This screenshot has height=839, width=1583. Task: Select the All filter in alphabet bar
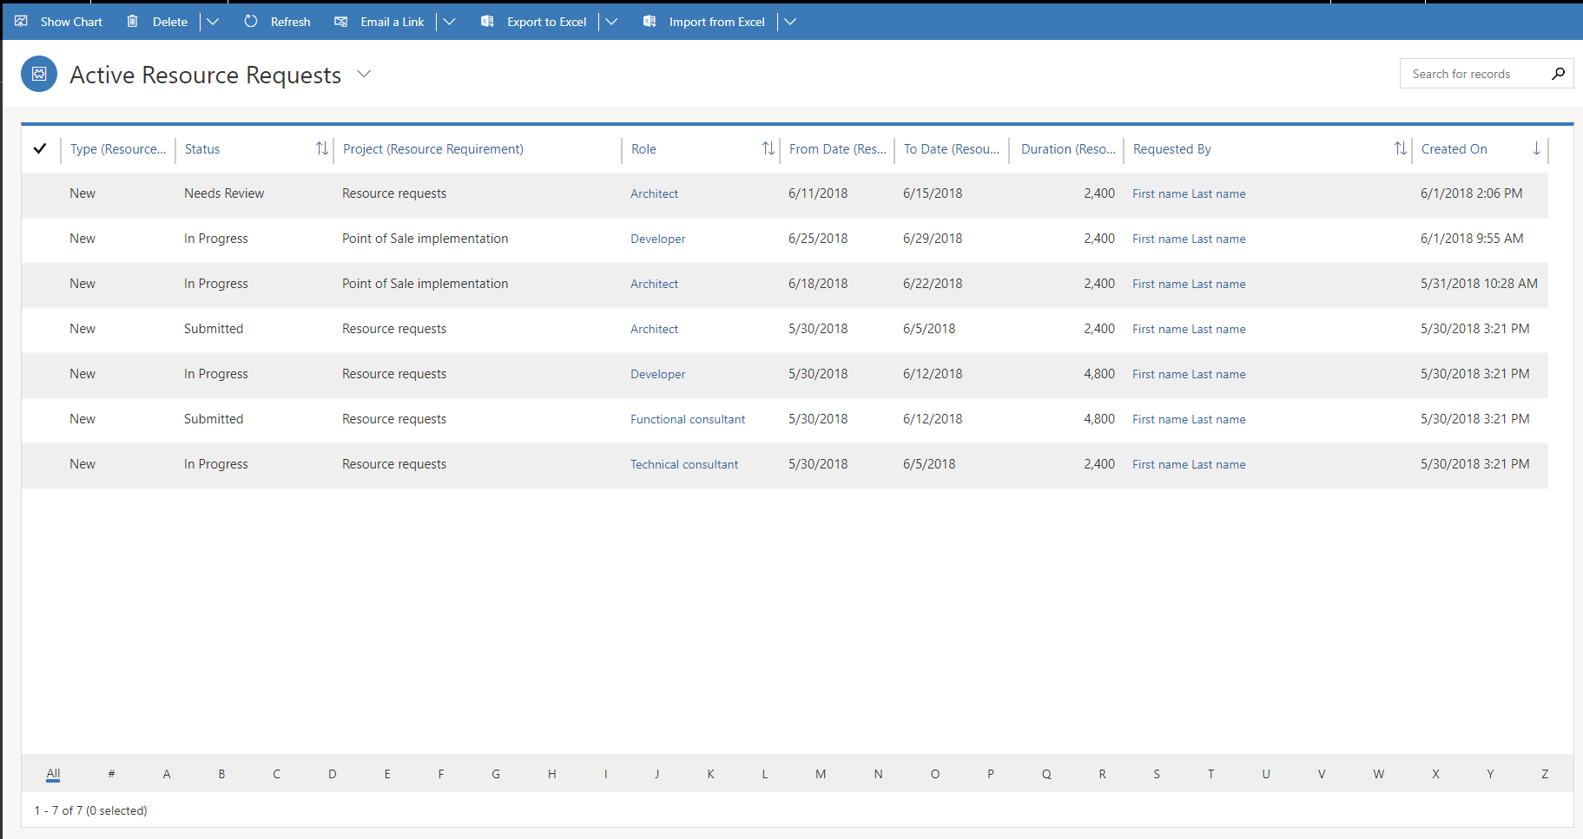pos(53,773)
